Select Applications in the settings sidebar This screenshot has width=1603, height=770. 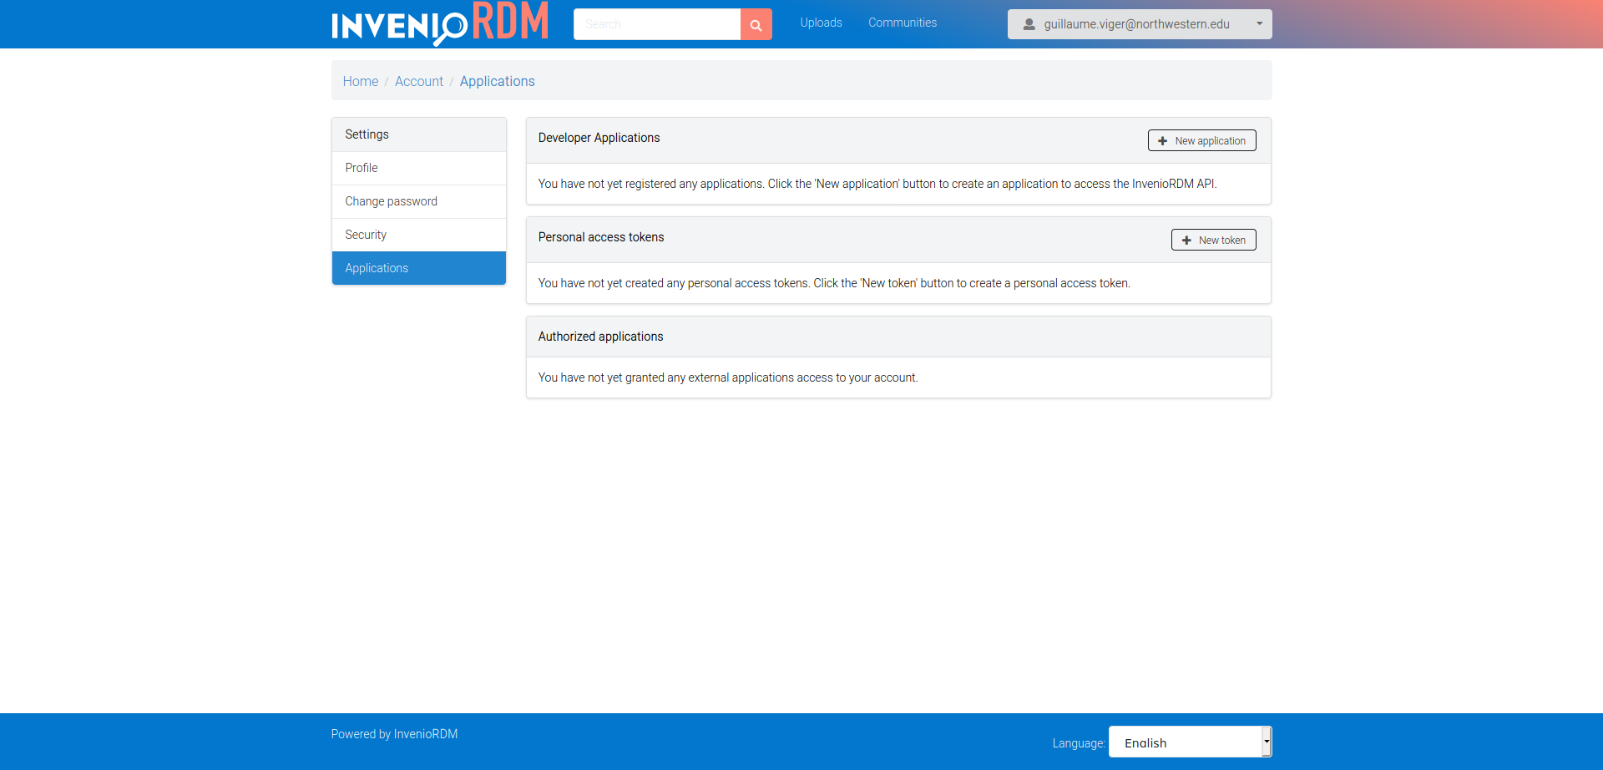(x=377, y=268)
